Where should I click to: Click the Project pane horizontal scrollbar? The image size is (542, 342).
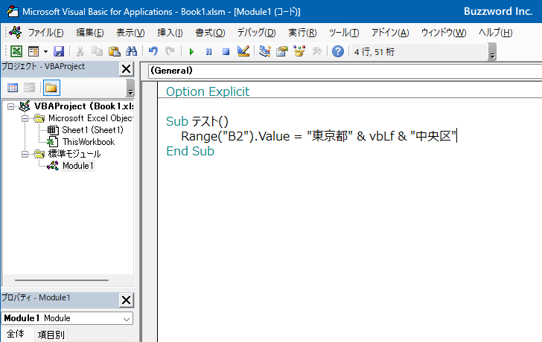pyautogui.click(x=62, y=280)
